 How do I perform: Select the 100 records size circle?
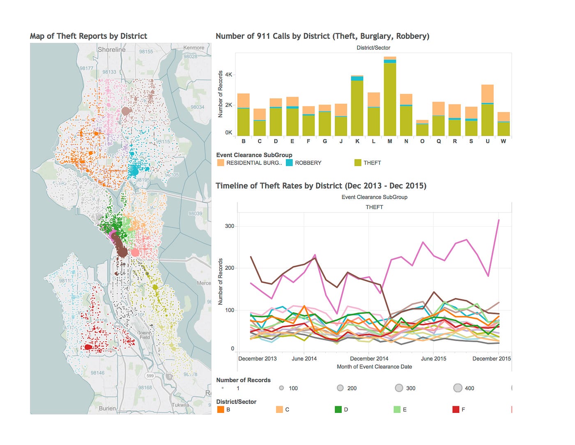pyautogui.click(x=281, y=388)
